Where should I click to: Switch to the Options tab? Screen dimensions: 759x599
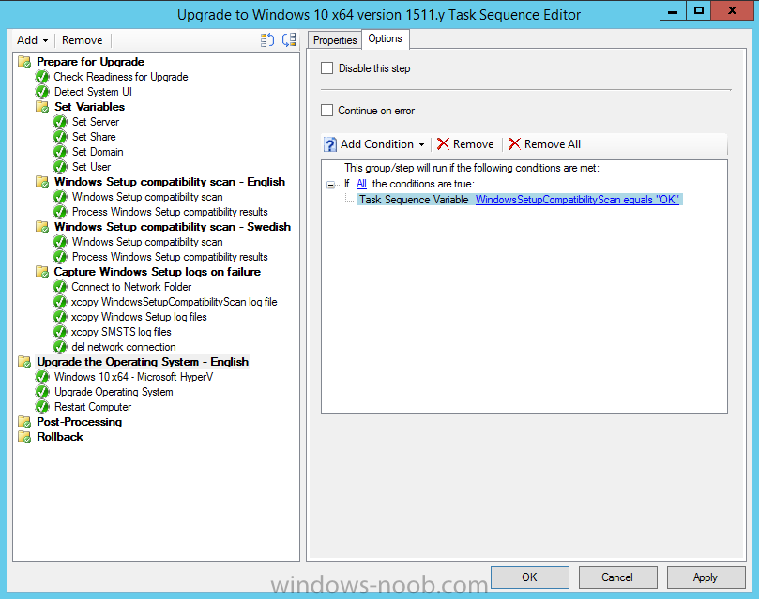[x=386, y=38]
